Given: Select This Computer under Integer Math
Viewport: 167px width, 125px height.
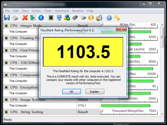Looking at the screenshot, I should (18, 32).
